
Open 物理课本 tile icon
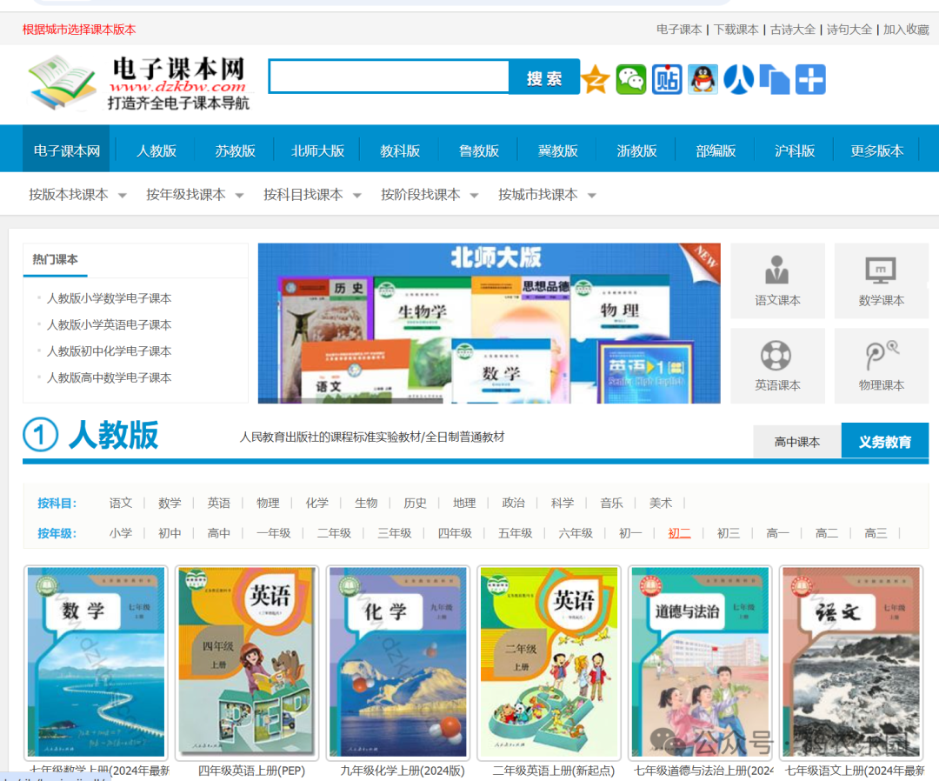pos(881,365)
